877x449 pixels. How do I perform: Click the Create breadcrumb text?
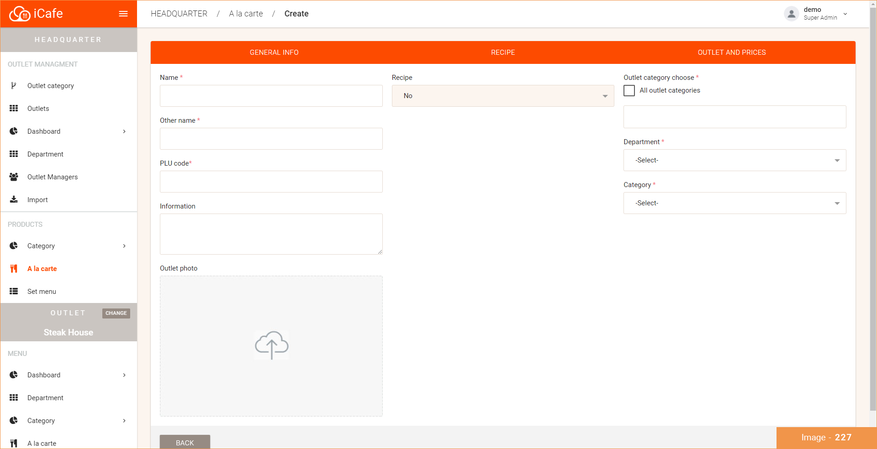(x=296, y=14)
